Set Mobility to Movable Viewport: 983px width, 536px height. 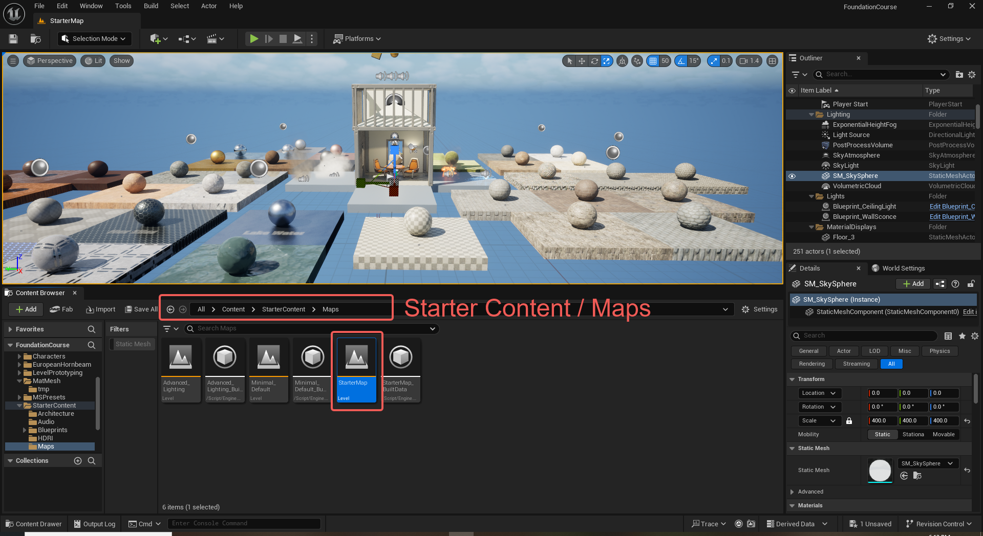pyautogui.click(x=944, y=435)
